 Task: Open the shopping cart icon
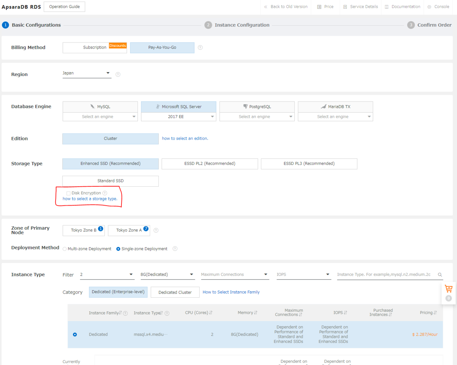click(x=449, y=289)
